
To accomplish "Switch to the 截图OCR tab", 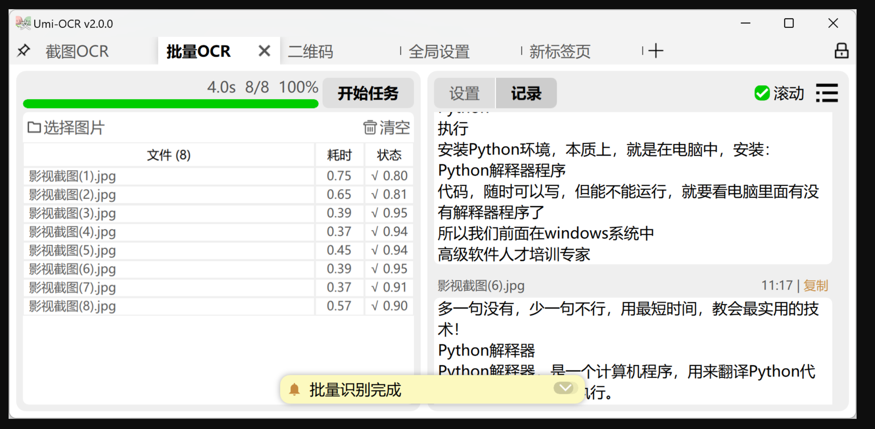I will tap(77, 52).
